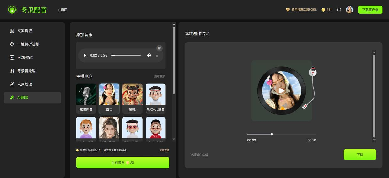Open first-year discount diamond offer
Screen dimensions: 389x178
pyautogui.click(x=301, y=10)
